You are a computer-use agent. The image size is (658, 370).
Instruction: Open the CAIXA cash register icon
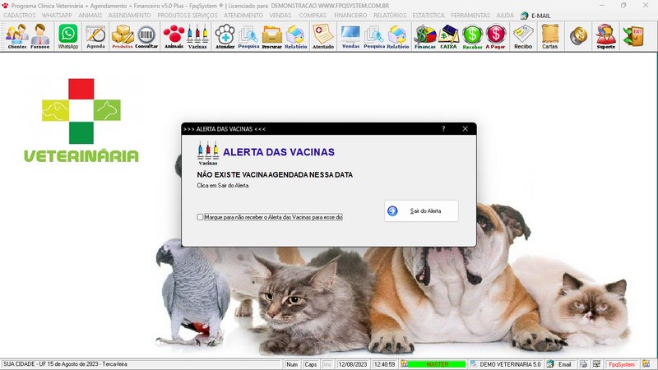448,36
